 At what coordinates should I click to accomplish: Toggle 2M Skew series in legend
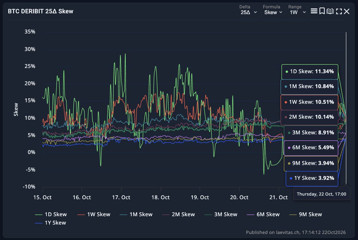point(179,214)
